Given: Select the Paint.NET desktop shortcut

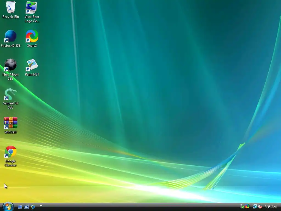Looking at the screenshot, I should (32, 68).
